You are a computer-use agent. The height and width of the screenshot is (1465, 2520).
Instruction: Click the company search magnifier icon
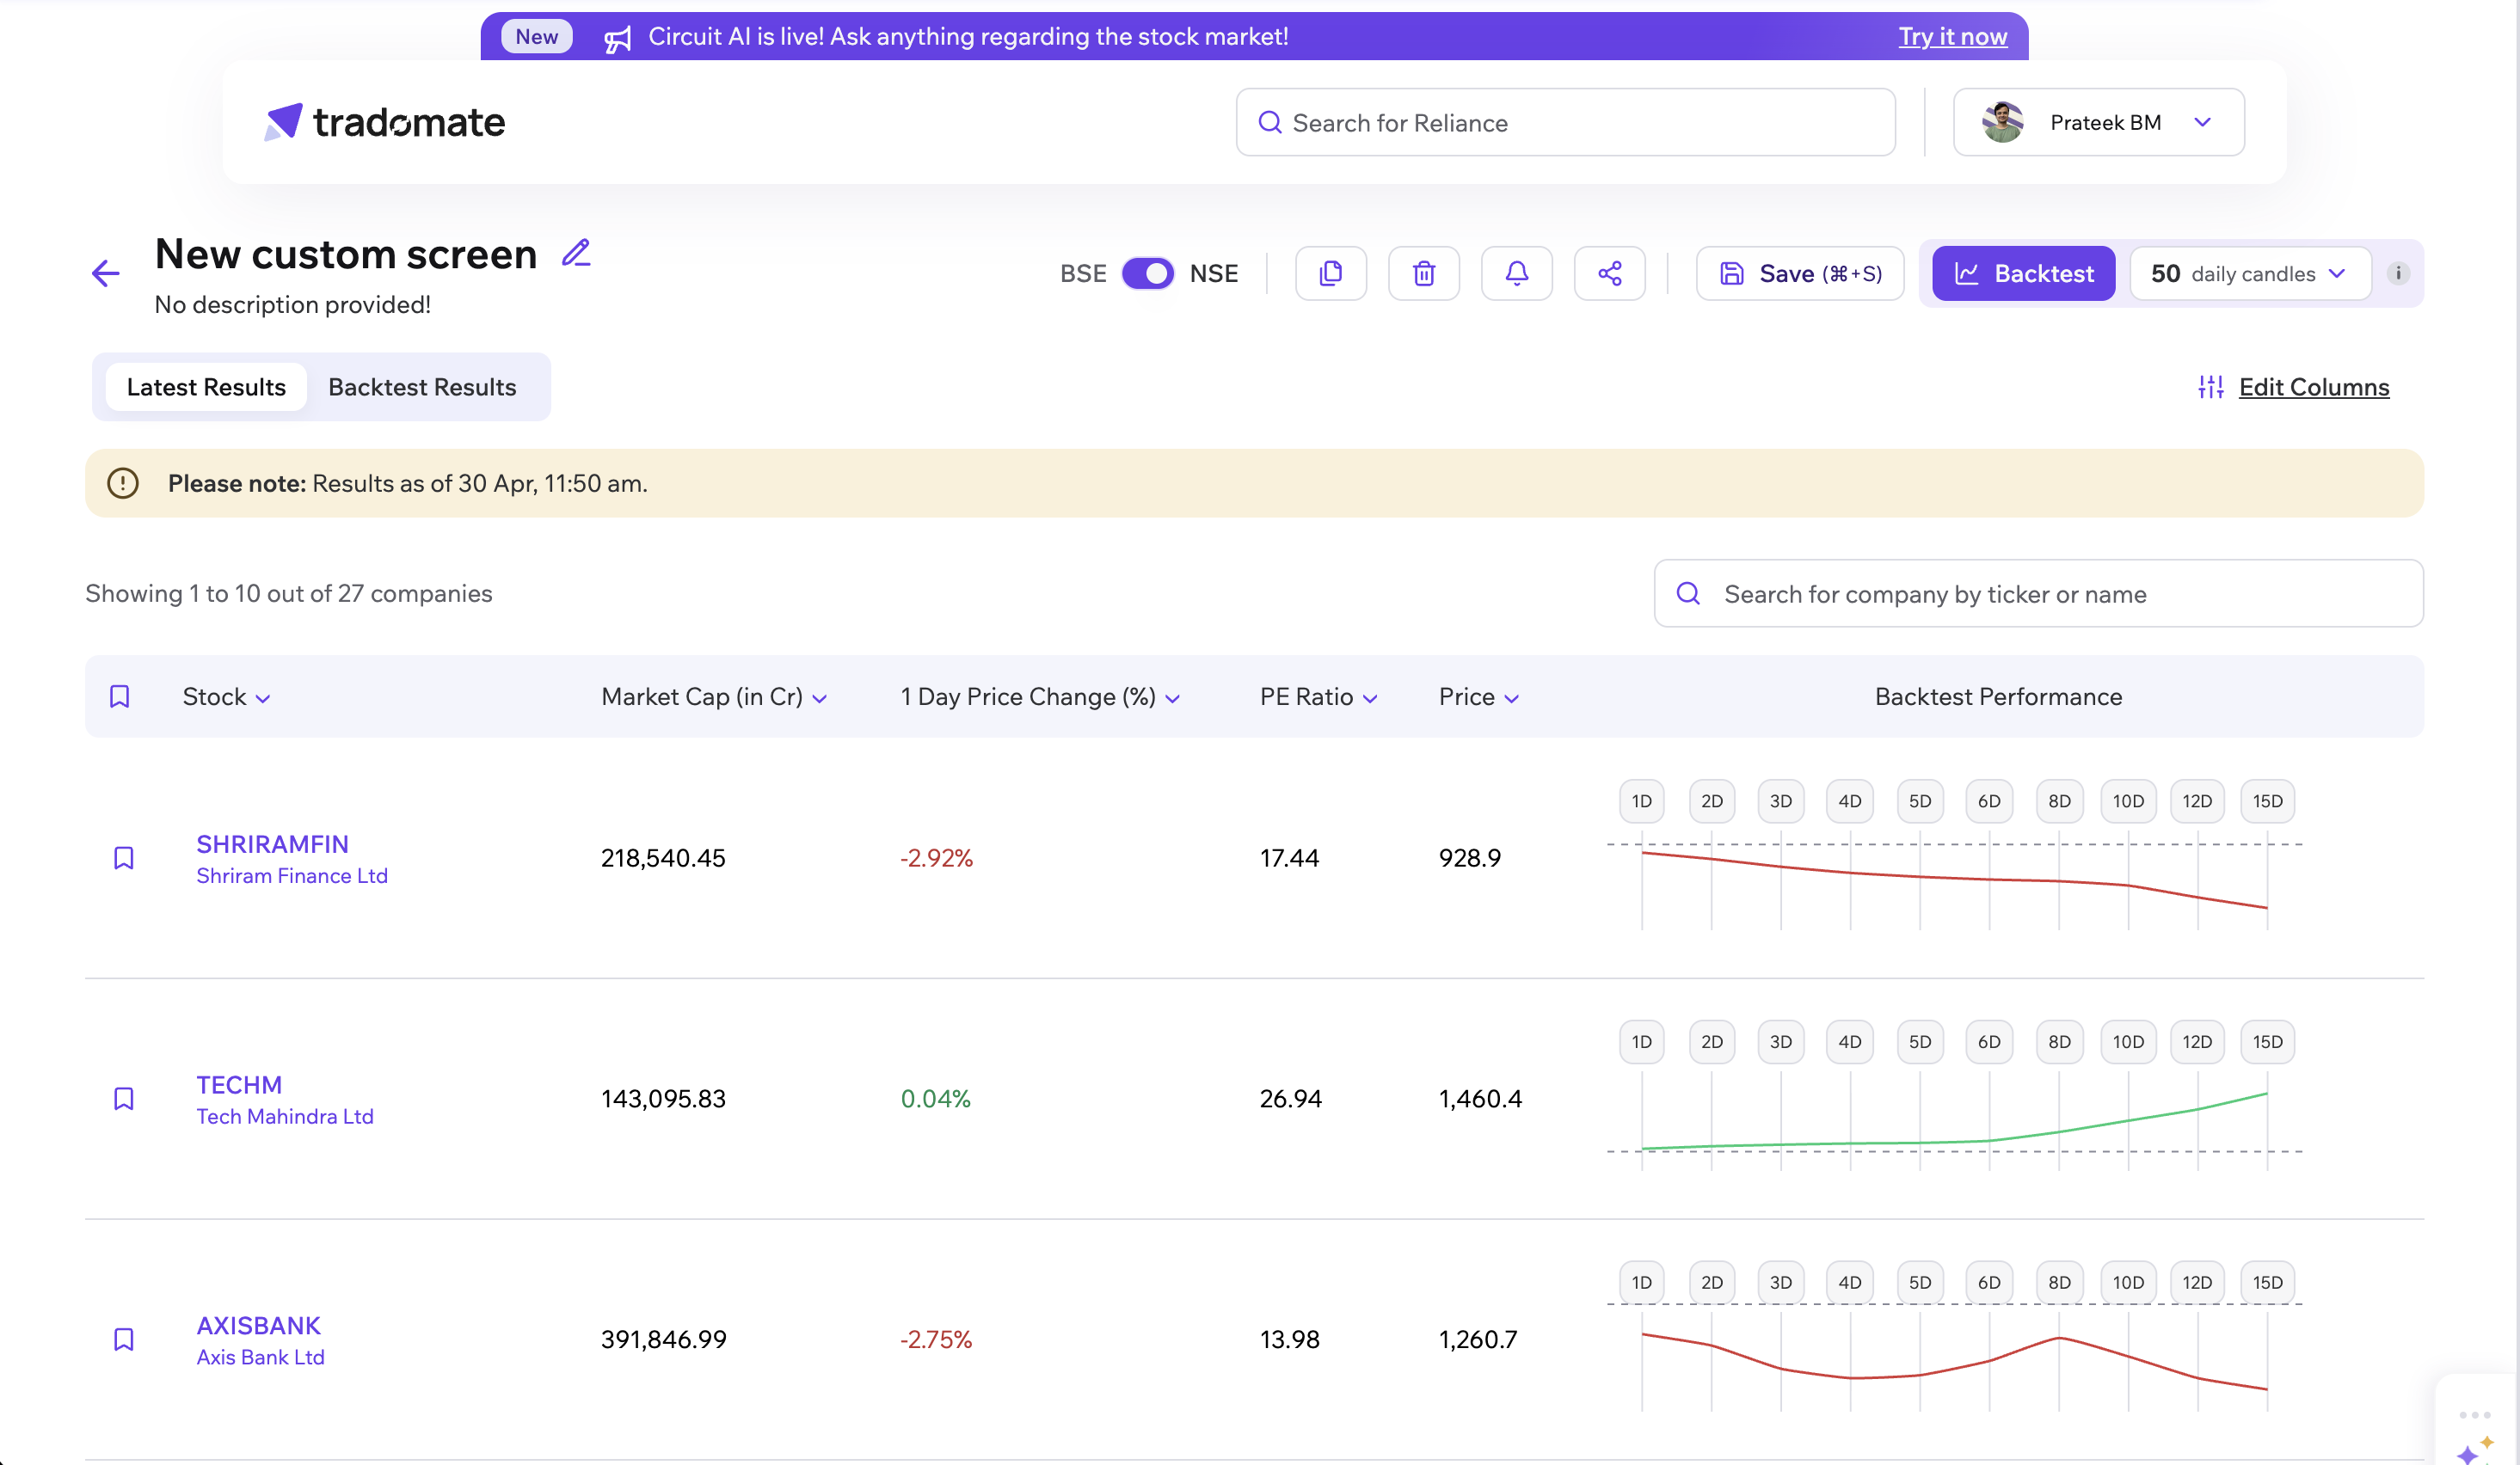1688,593
